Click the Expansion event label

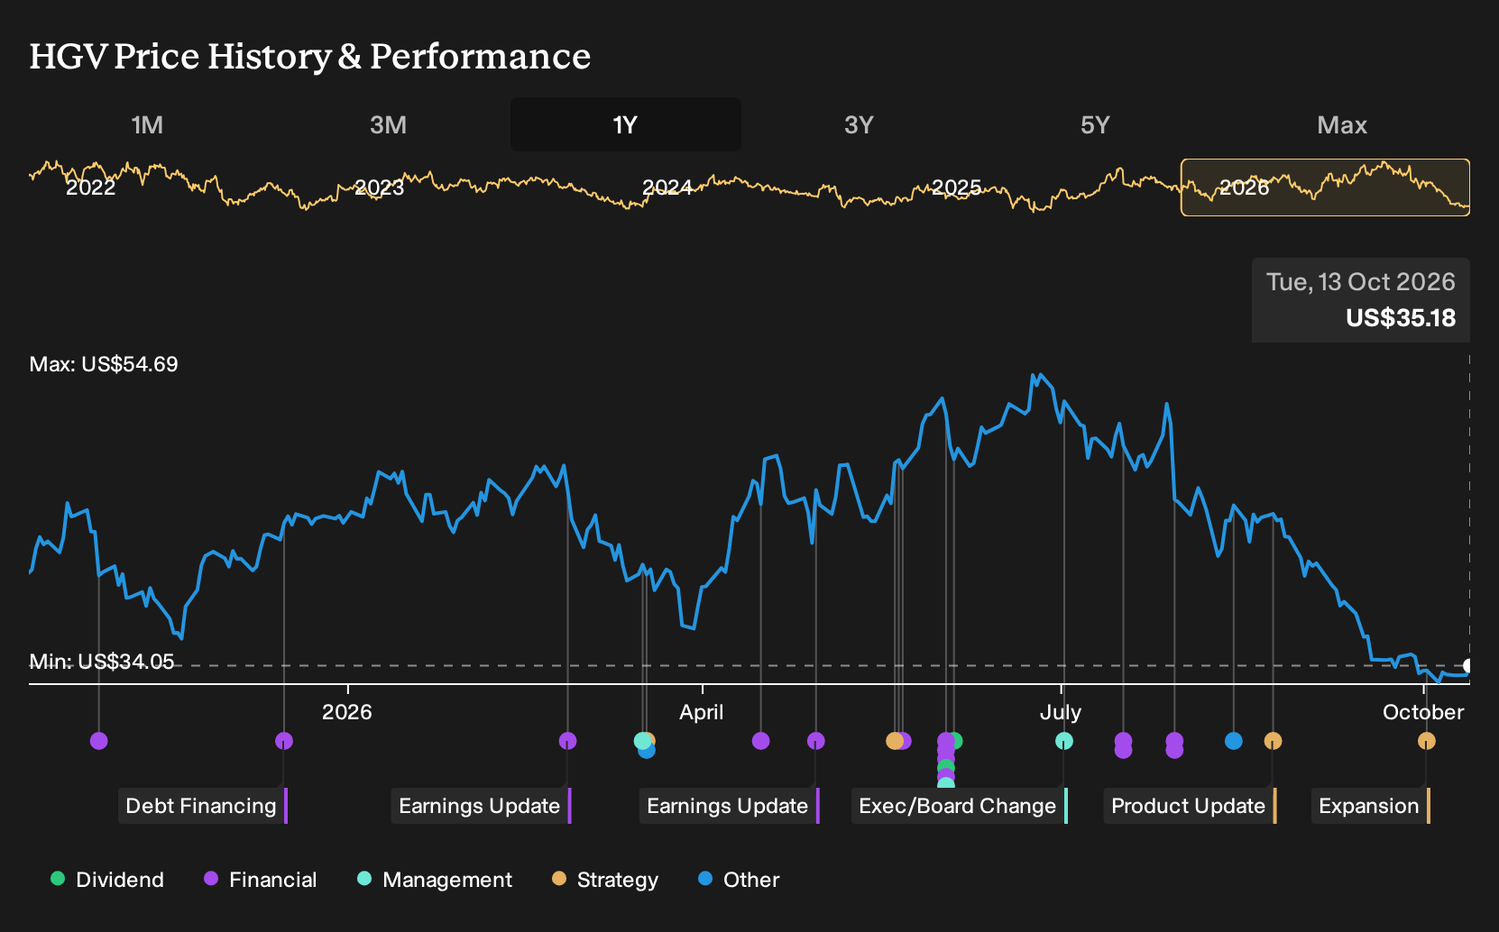coord(1371,806)
